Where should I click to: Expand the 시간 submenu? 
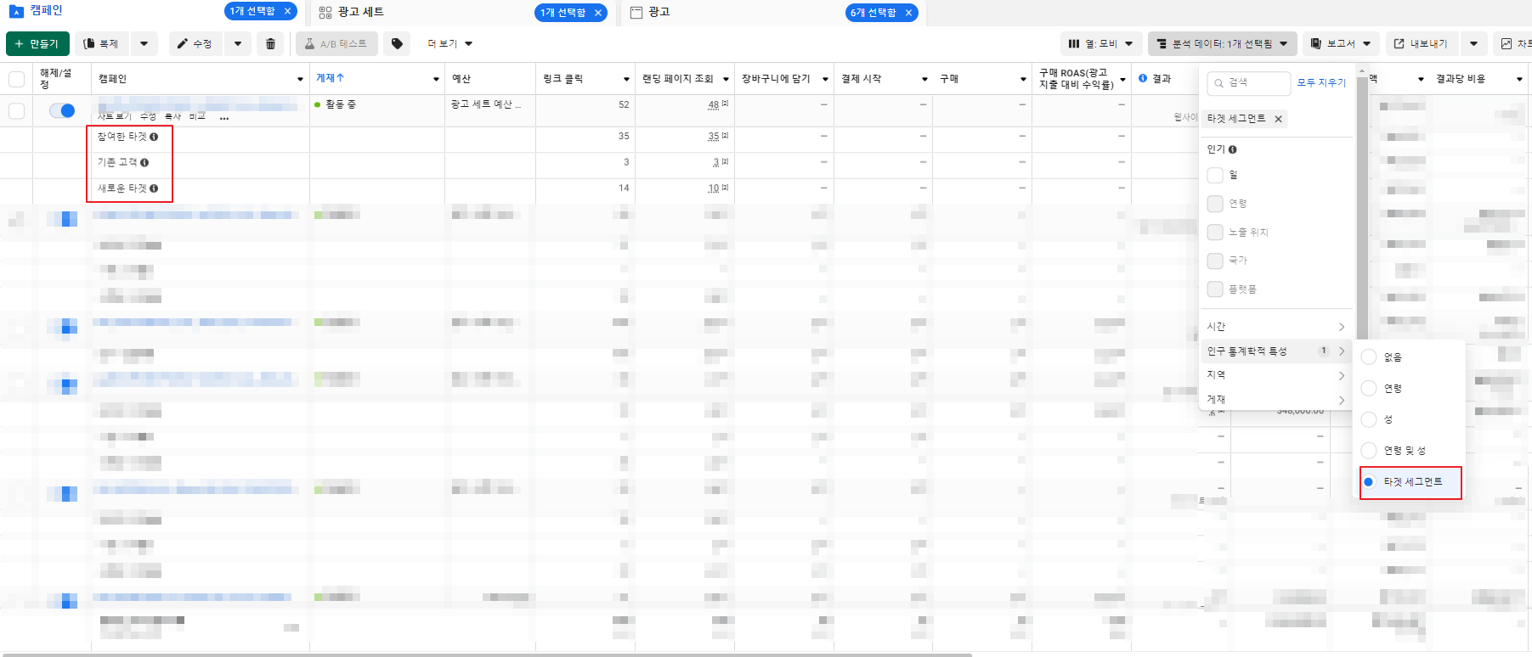(1275, 327)
